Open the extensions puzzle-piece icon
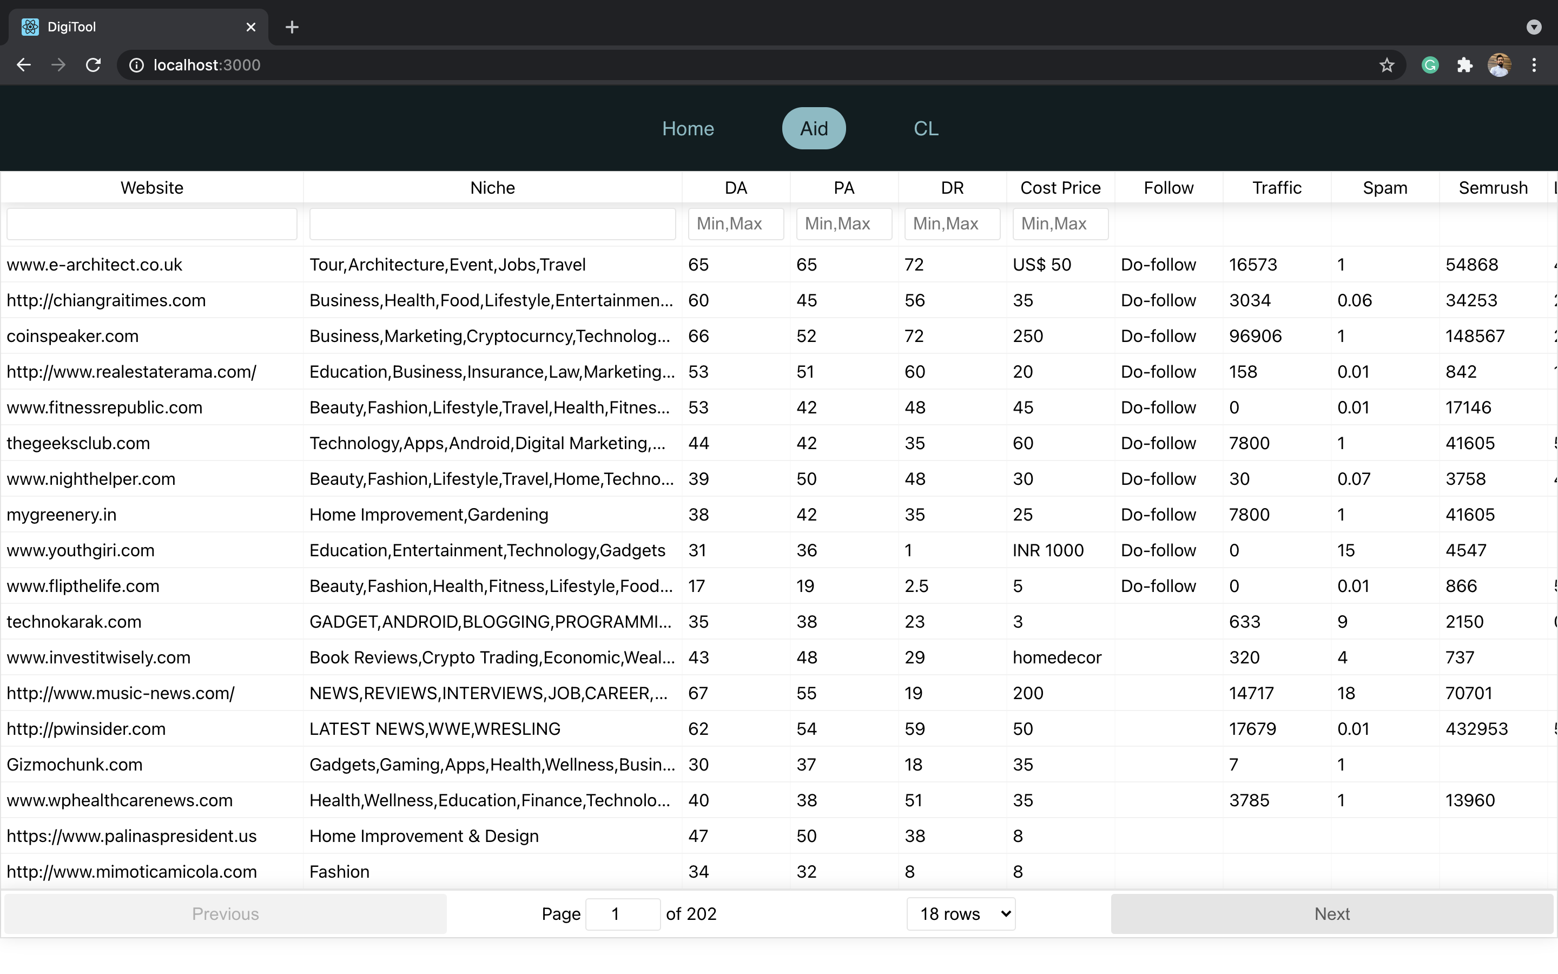The image size is (1558, 974). pos(1464,64)
